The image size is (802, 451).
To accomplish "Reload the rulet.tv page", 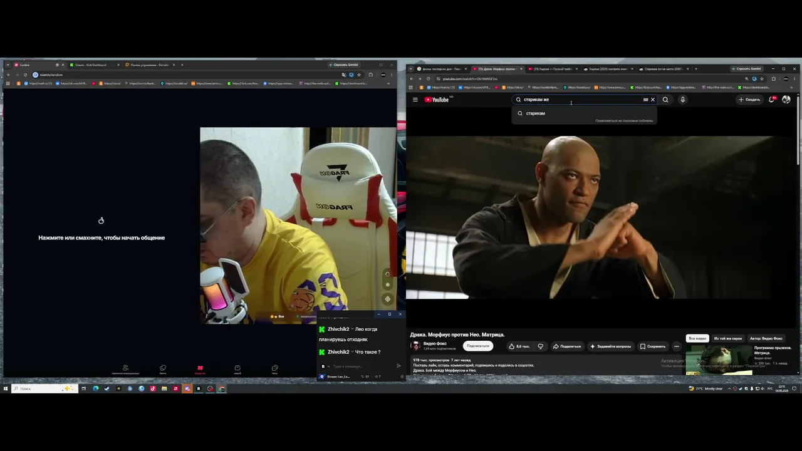I will click(25, 75).
